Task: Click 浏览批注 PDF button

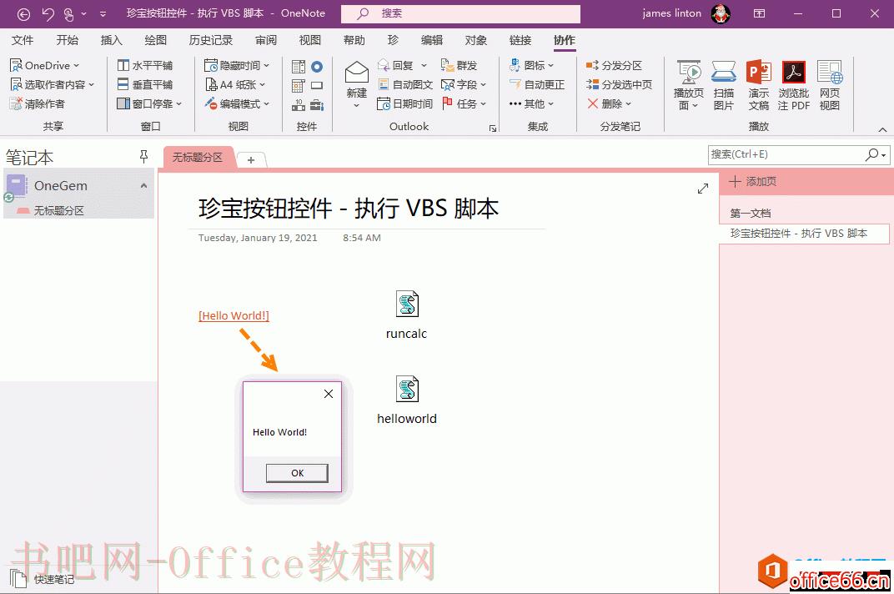Action: (x=794, y=85)
